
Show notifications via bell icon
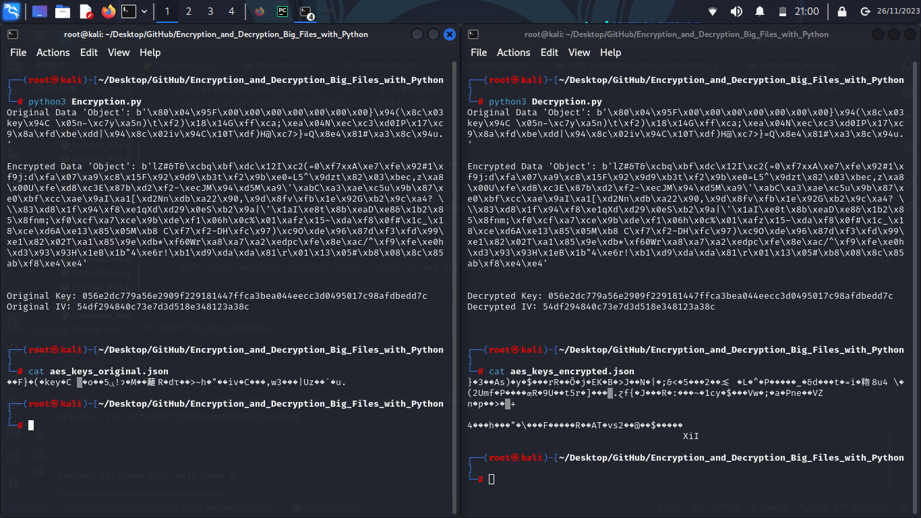click(x=760, y=11)
